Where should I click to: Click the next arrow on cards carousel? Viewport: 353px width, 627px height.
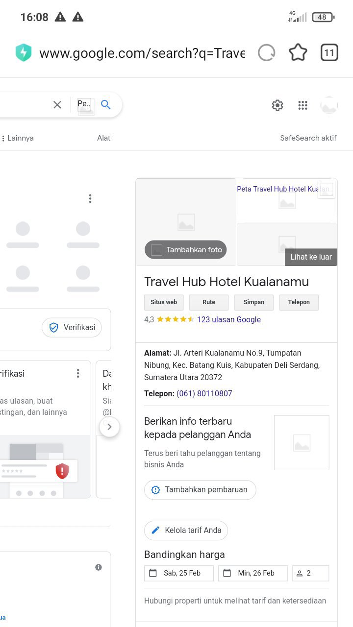[109, 427]
